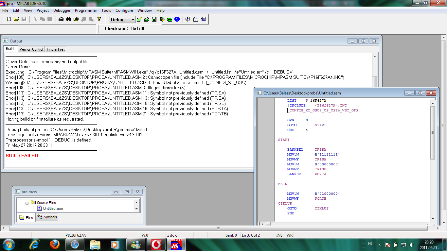This screenshot has width=447, height=251.
Task: Open Build Options with the green-yellow tools icon
Action: tap(162, 19)
